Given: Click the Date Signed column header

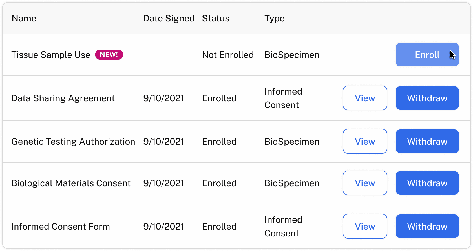Looking at the screenshot, I should pyautogui.click(x=169, y=19).
